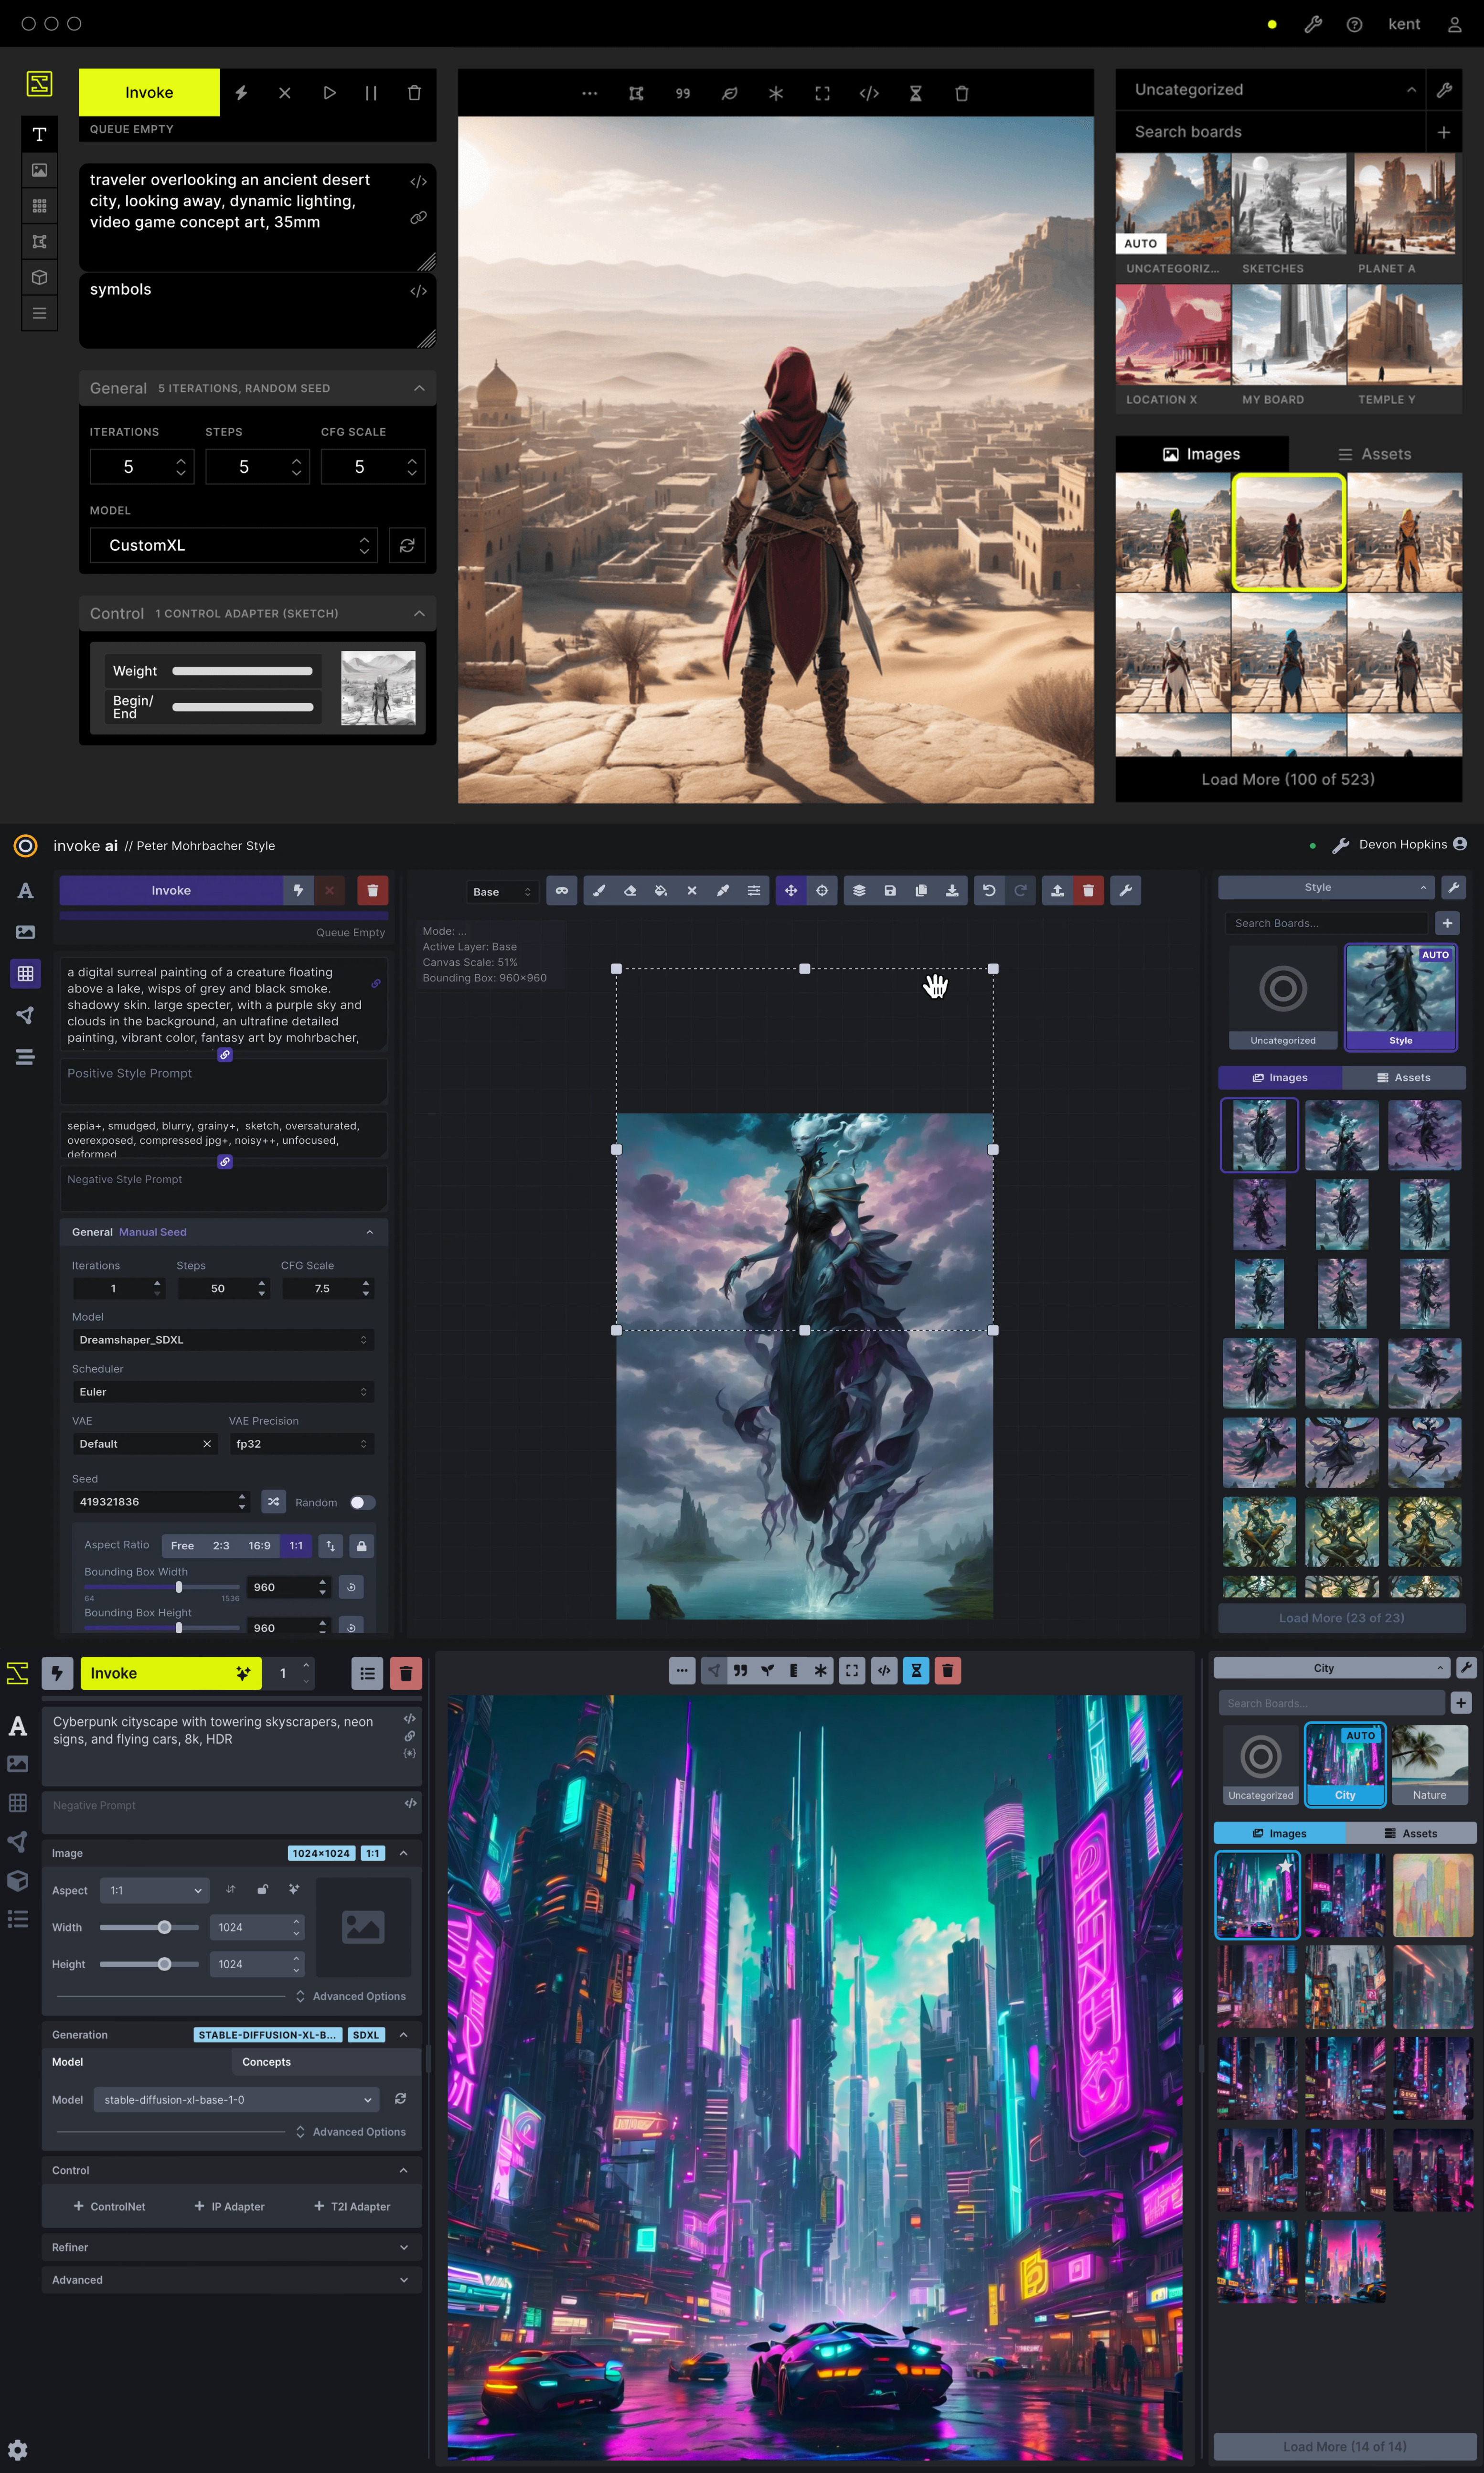Switch to Assets tab in bottom window gallery
The image size is (1484, 2473).
tap(1410, 1833)
